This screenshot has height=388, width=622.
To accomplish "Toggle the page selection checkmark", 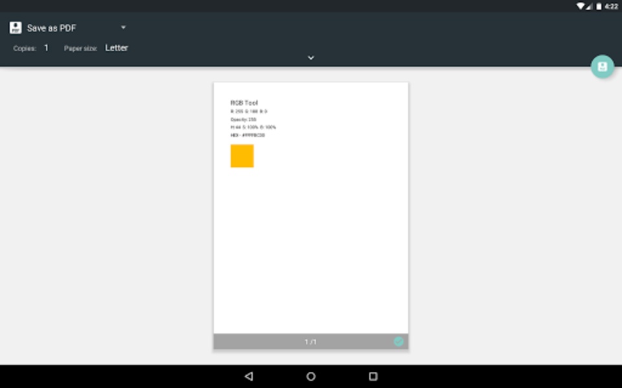I will pyautogui.click(x=398, y=341).
